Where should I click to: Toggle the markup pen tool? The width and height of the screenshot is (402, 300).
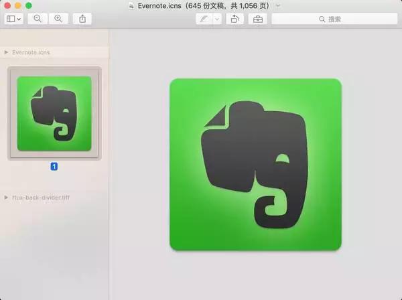tap(204, 19)
